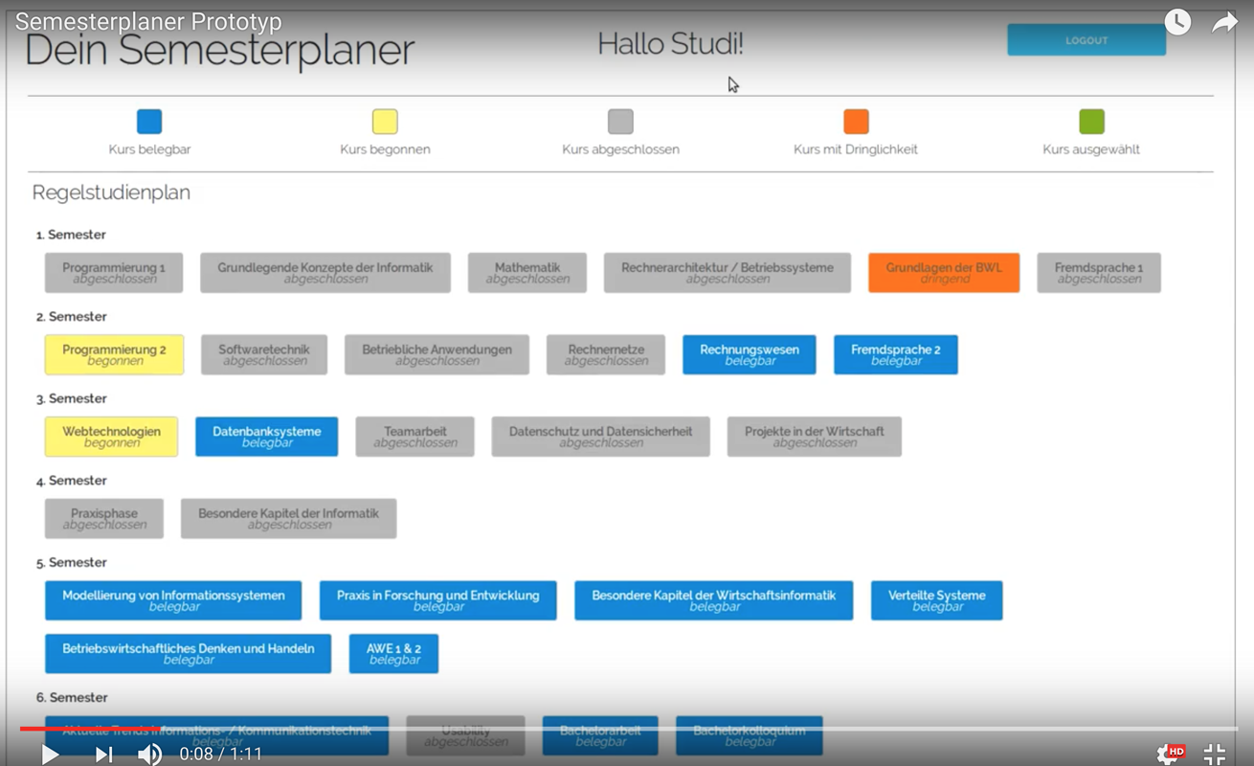The height and width of the screenshot is (766, 1254).
Task: Choose the urgent Grundlagen der BWL course
Action: click(x=943, y=273)
